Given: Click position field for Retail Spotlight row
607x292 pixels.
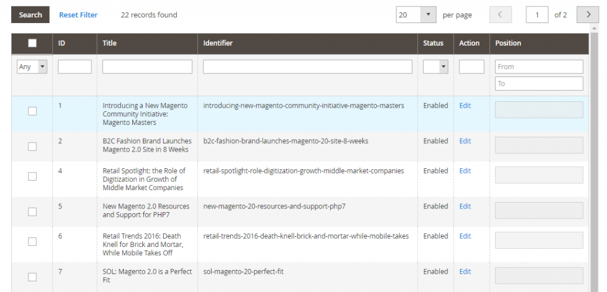Looking at the screenshot, I should (539, 175).
